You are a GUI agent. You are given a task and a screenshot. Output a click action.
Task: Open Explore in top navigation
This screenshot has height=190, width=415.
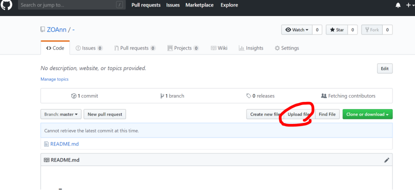point(229,5)
